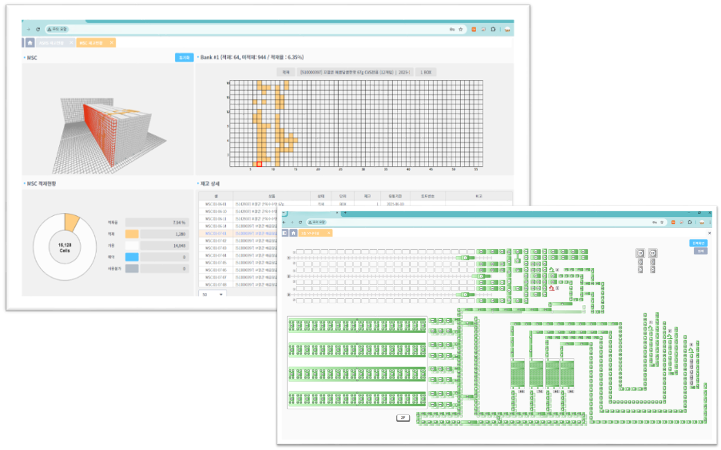Click the red-outlined cell in Bank grid
Viewport: 721px width, 450px height.
pos(259,164)
